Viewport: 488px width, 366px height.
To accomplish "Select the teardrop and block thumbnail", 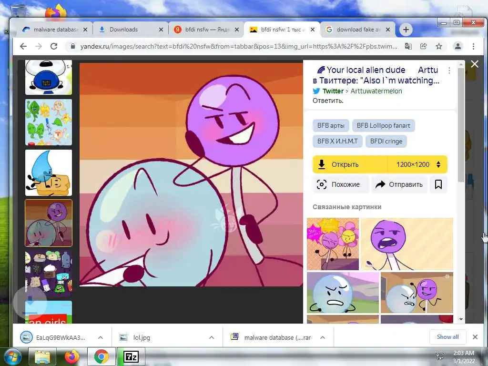I will click(x=49, y=173).
